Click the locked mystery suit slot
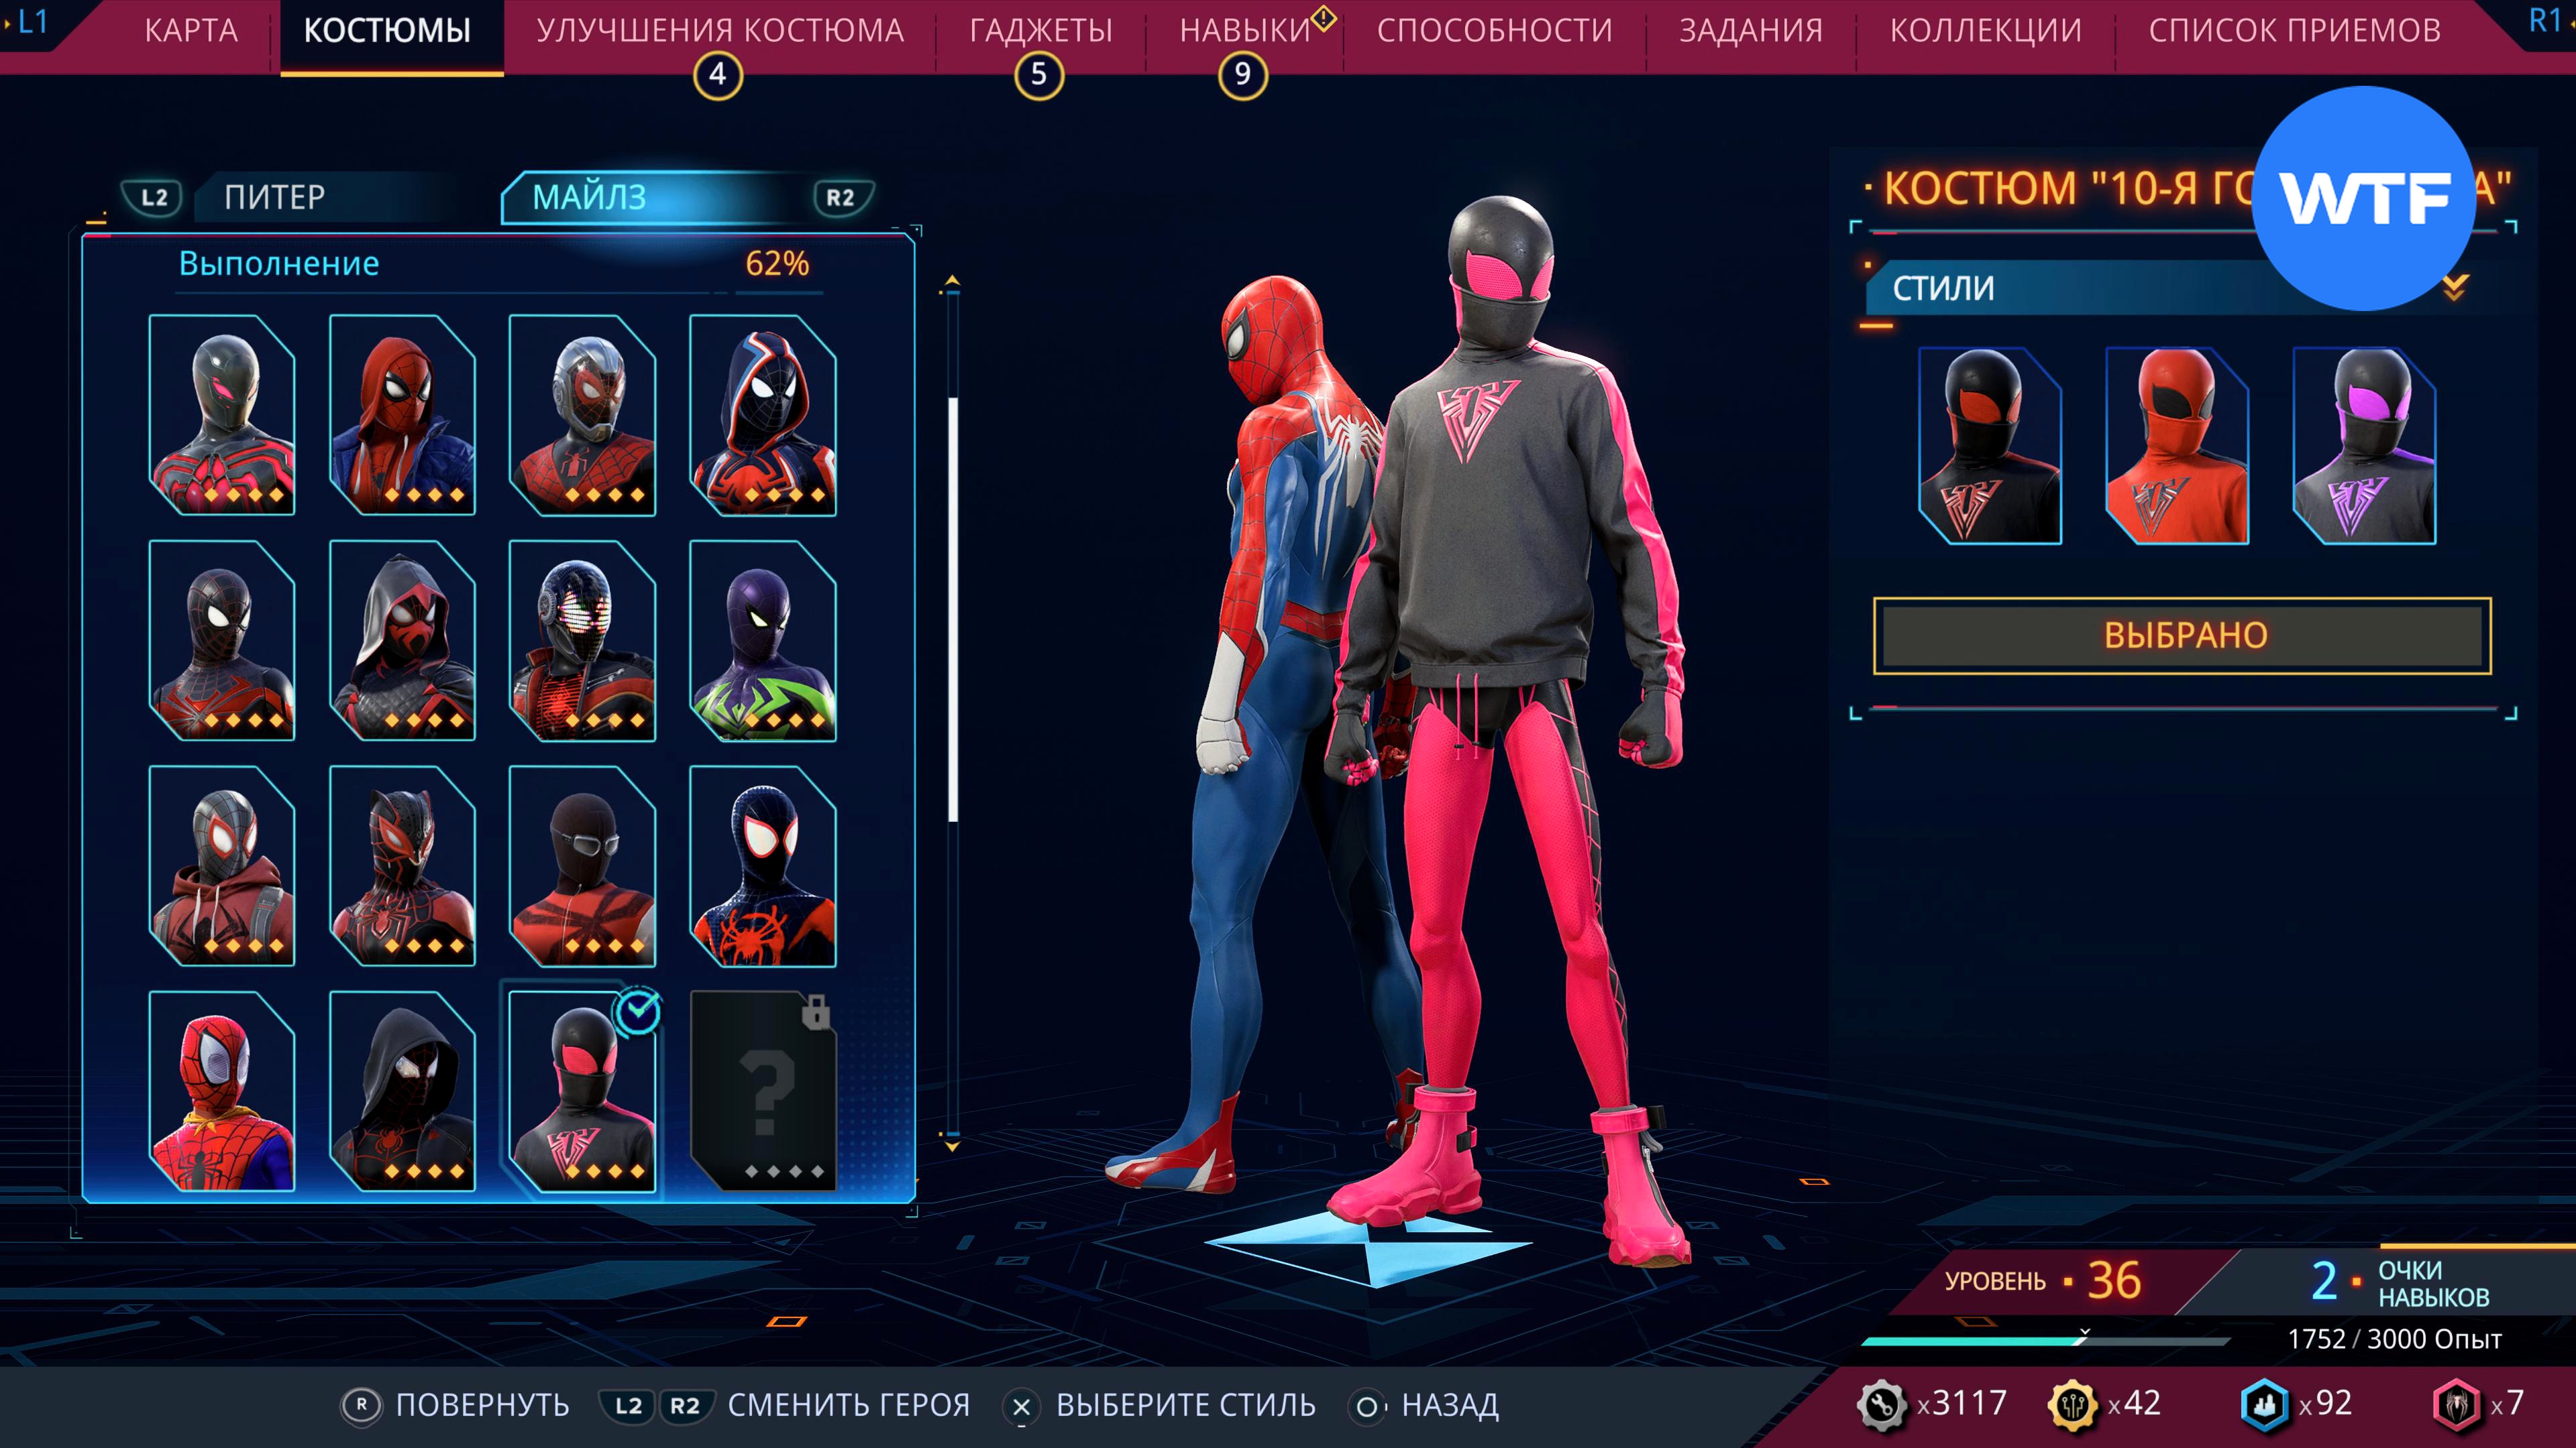This screenshot has height=1448, width=2576. click(x=762, y=1090)
